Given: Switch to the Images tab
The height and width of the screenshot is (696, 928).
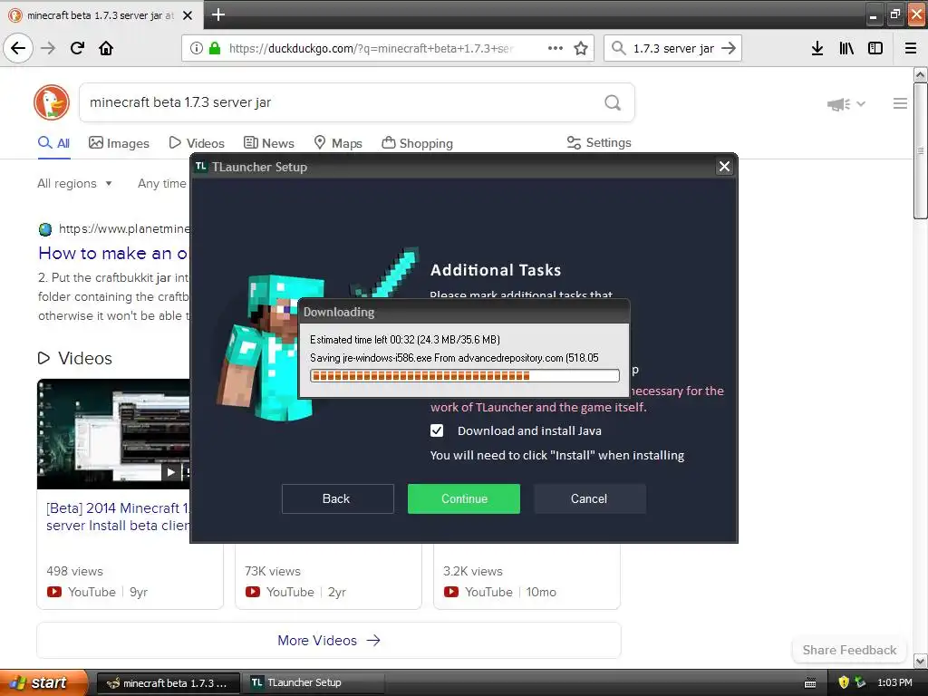Looking at the screenshot, I should (x=119, y=143).
